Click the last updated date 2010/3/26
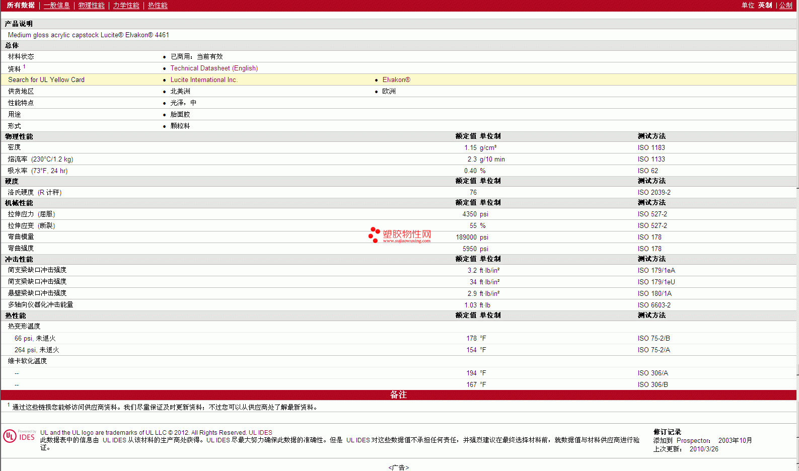 pyautogui.click(x=704, y=449)
